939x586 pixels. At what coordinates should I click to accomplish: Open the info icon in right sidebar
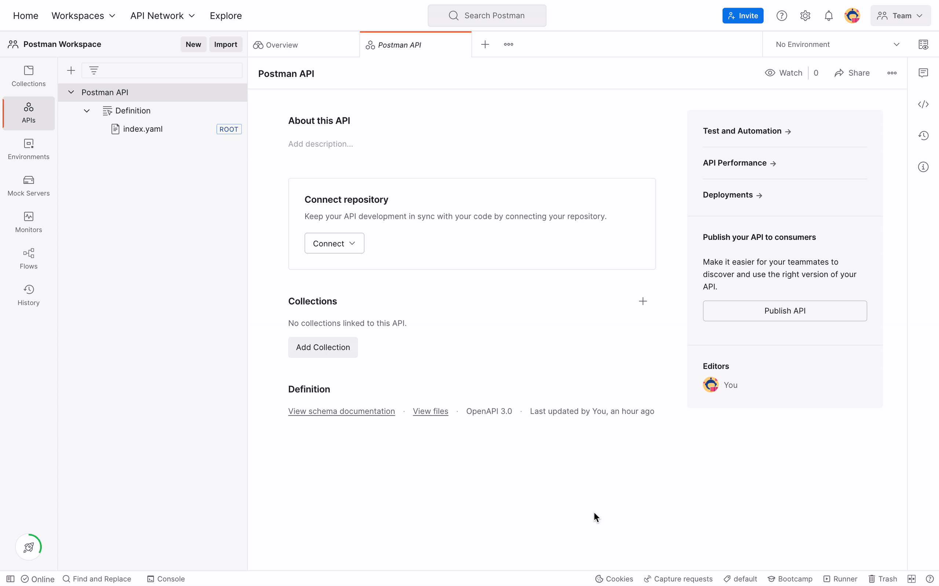point(923,166)
